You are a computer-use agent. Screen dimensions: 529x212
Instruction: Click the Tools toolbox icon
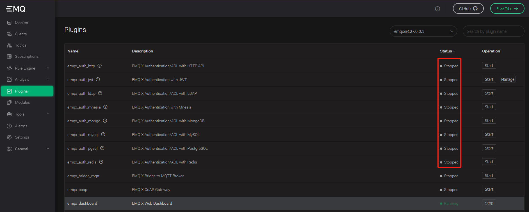(x=9, y=114)
